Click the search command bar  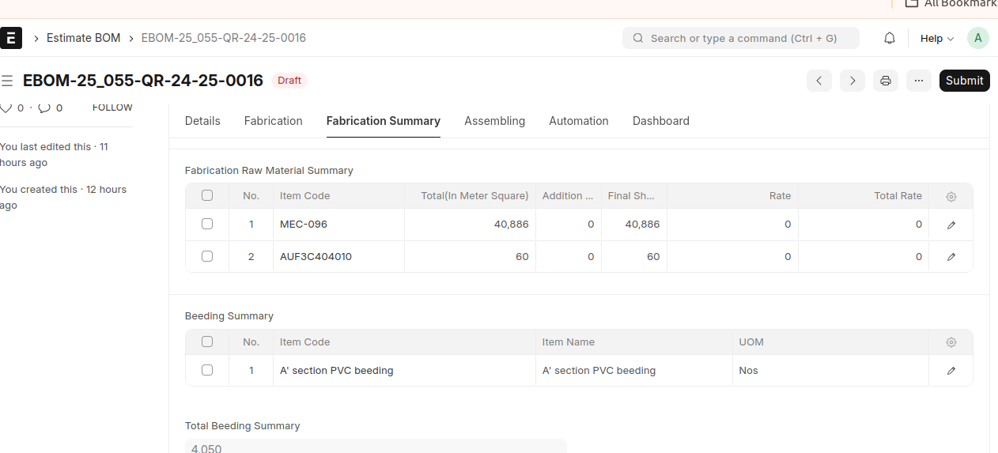[741, 38]
